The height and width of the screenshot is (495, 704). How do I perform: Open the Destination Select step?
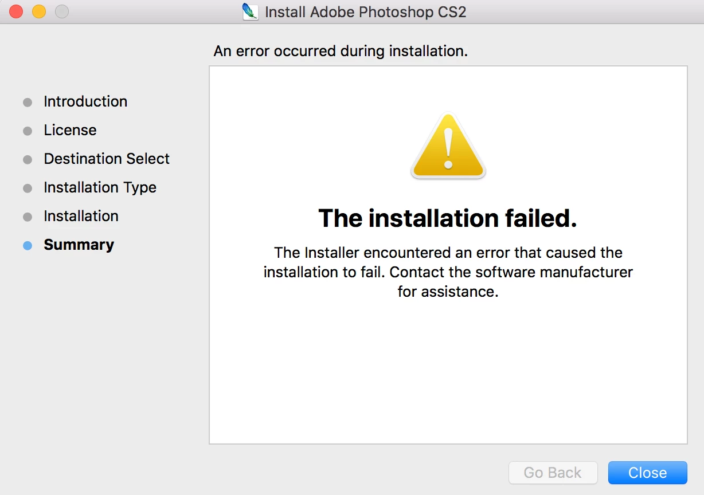coord(107,159)
